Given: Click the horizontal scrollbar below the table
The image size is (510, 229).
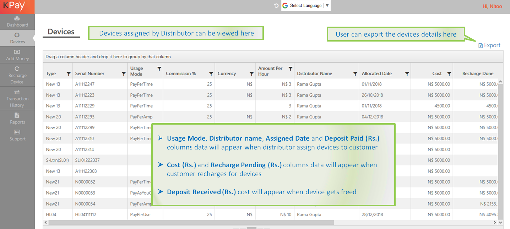Looking at the screenshot, I should pos(191,223).
